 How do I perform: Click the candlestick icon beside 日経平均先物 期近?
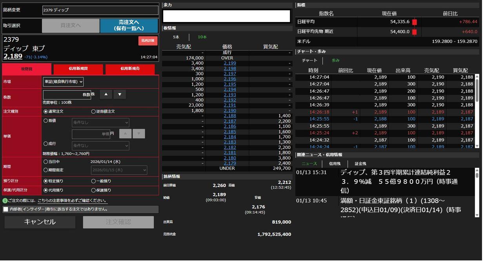point(415,32)
